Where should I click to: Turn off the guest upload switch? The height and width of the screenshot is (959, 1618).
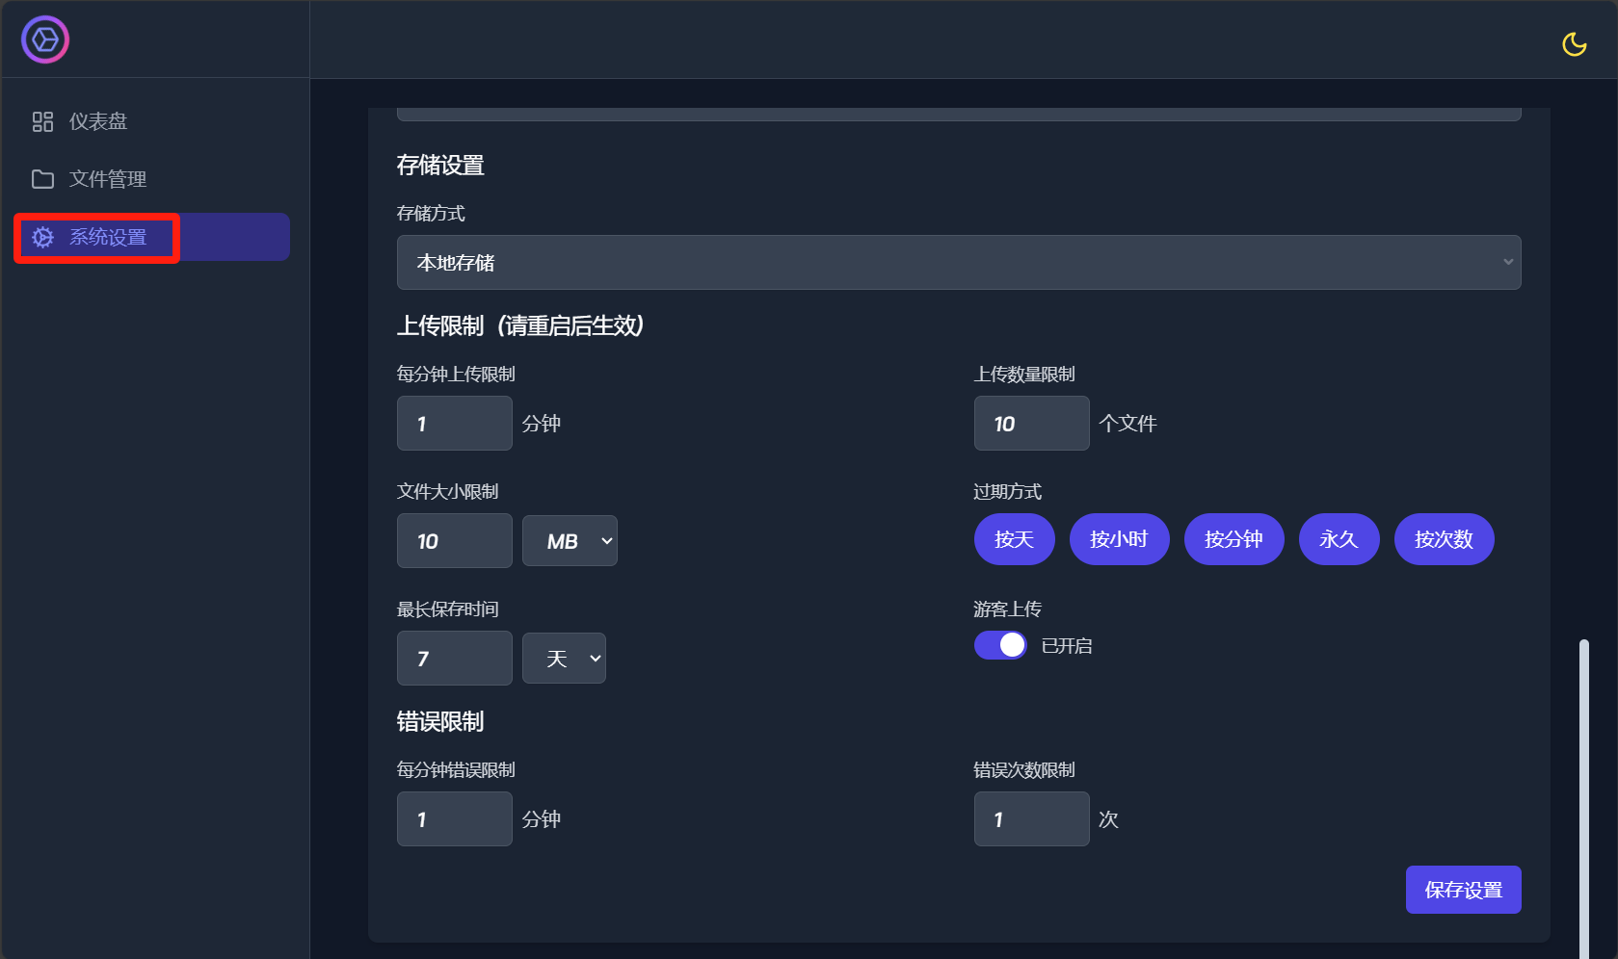[1000, 645]
